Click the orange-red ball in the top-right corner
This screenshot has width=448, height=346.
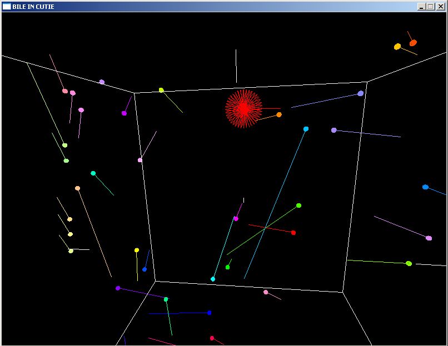pyautogui.click(x=413, y=43)
